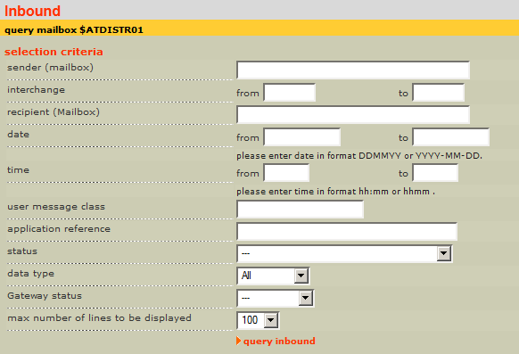Click the application reference label

click(59, 229)
